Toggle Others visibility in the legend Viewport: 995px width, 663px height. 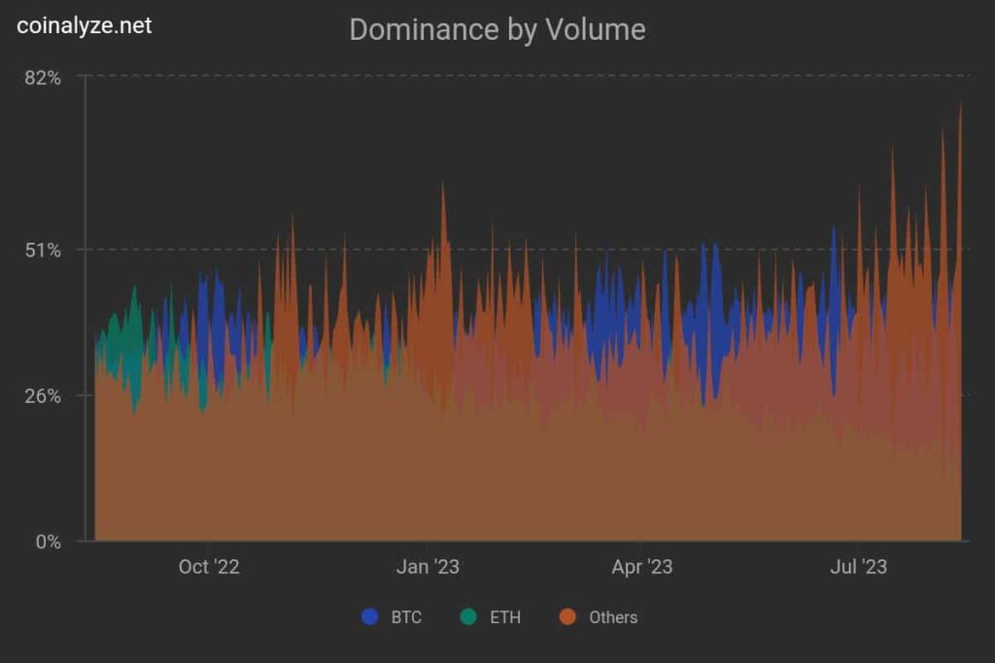pos(598,617)
